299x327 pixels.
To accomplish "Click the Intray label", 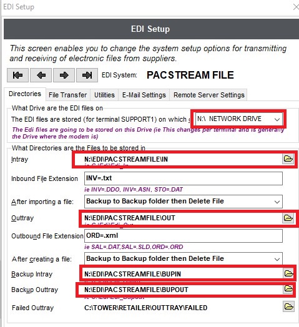I will coord(19,160).
